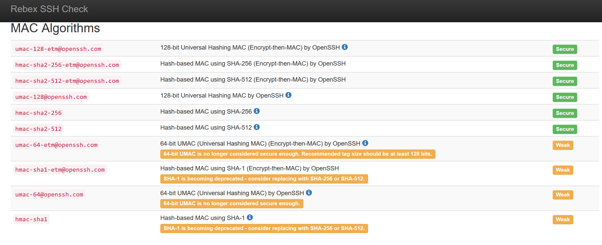Click the 64-bit UMAC tag size warning

(x=298, y=154)
